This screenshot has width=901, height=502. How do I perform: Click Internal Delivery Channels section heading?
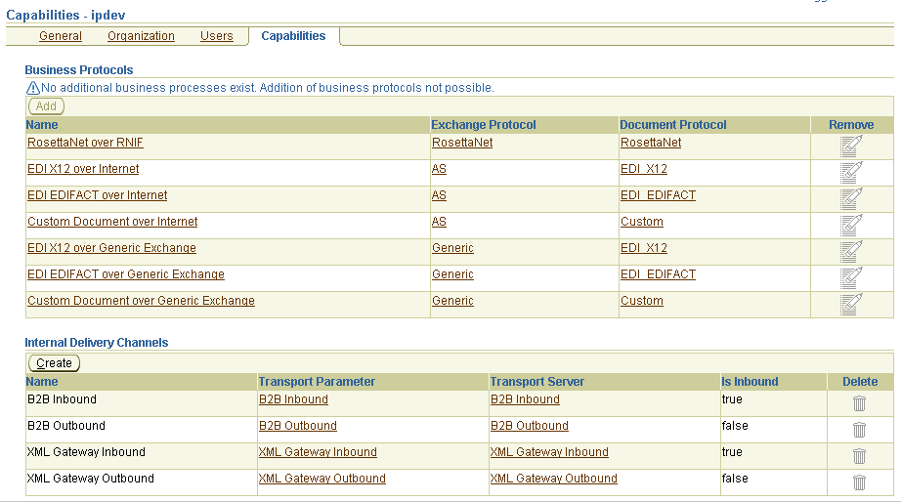(x=97, y=343)
